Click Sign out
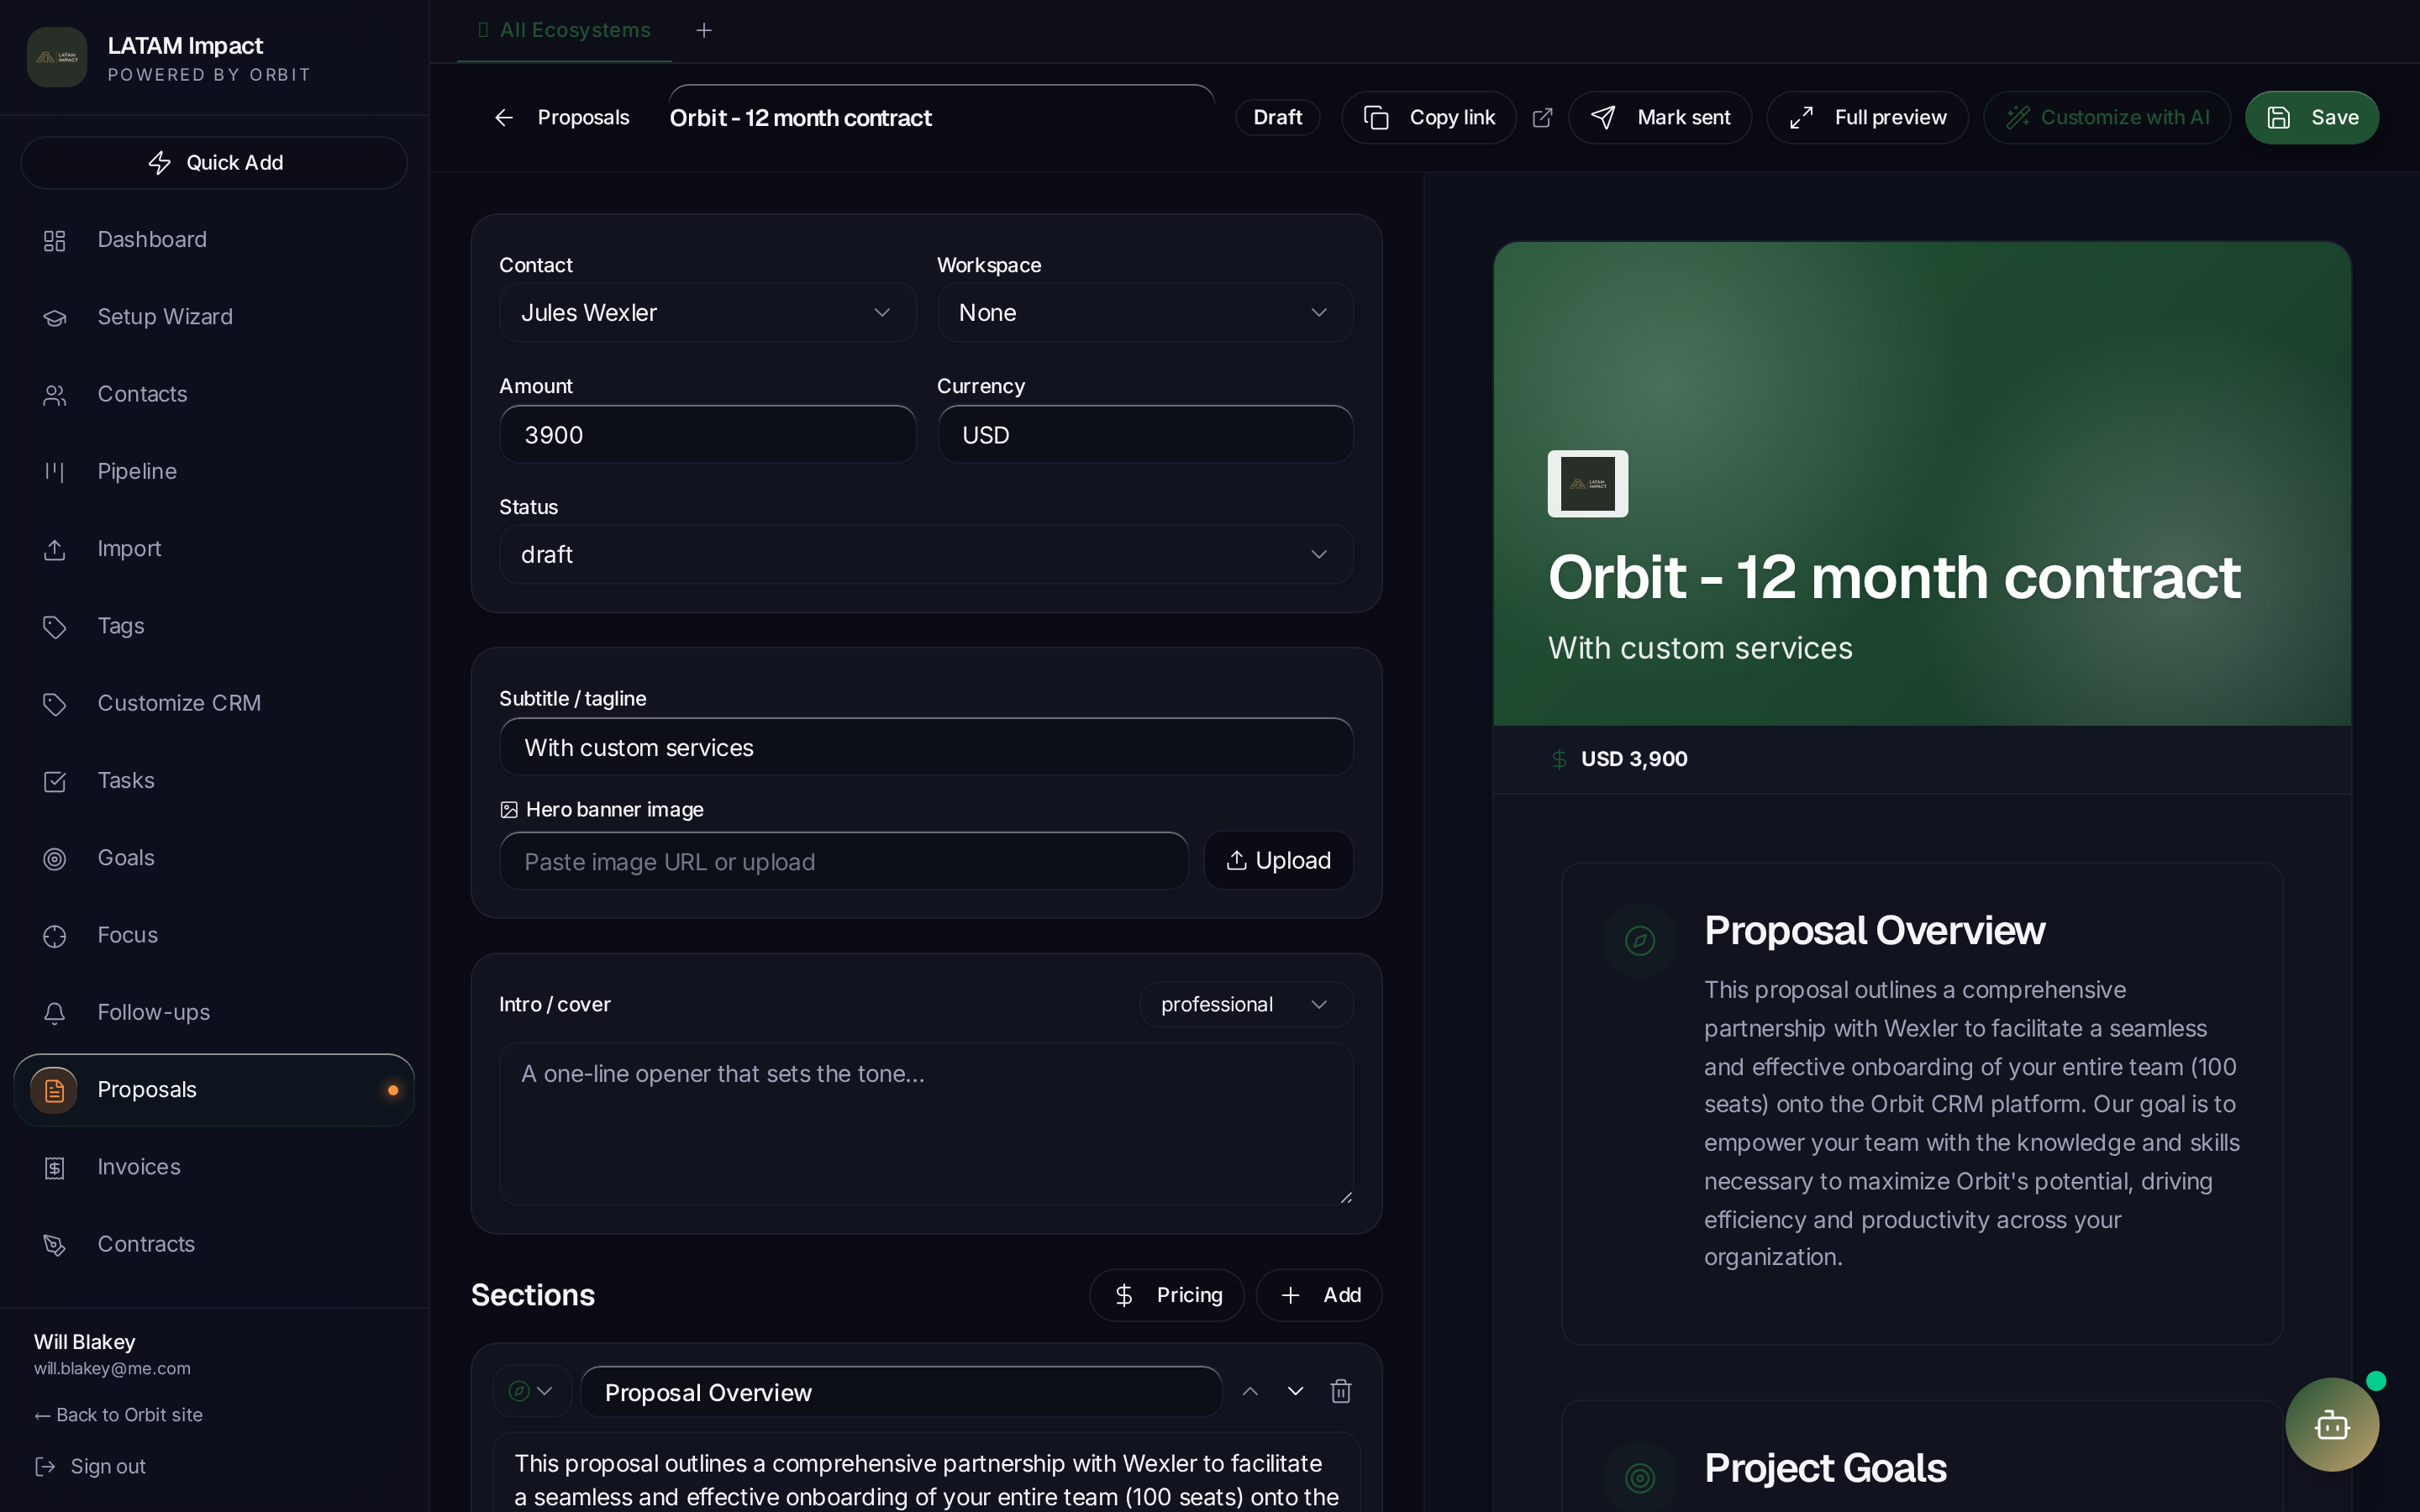 click(x=90, y=1466)
